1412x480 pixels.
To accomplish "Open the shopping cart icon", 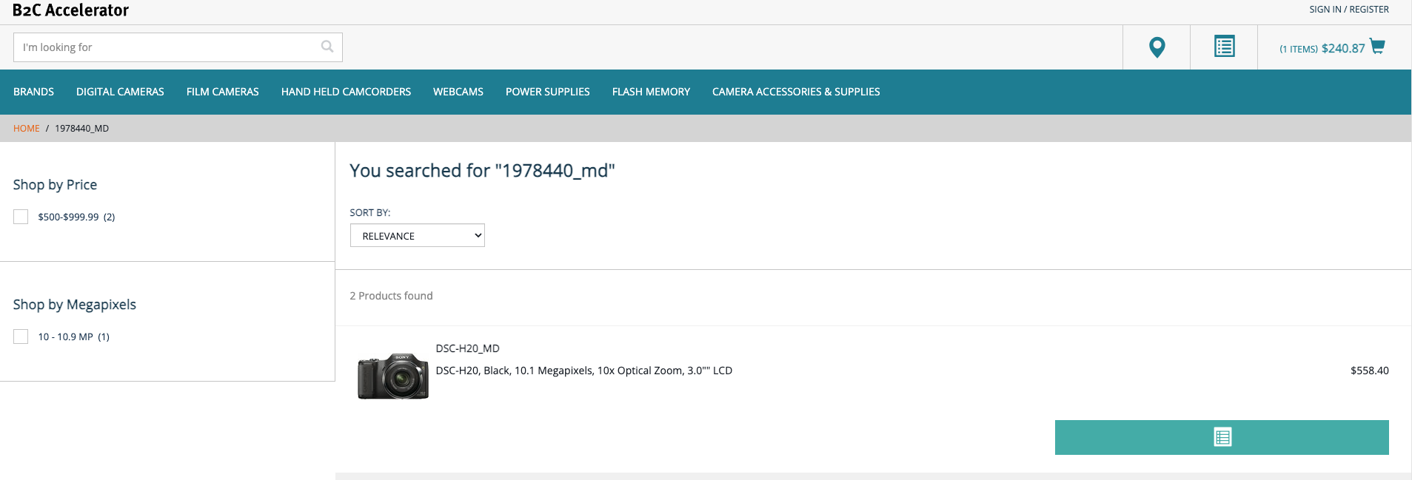I will 1377,46.
